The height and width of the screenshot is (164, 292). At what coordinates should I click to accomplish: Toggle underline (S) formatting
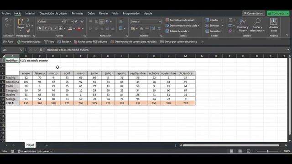(x=51, y=28)
